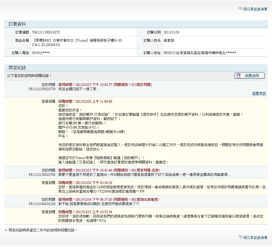Screen dimensions: 272x247
Task: Click the buyer name 黃意如
Action: pos(169,40)
